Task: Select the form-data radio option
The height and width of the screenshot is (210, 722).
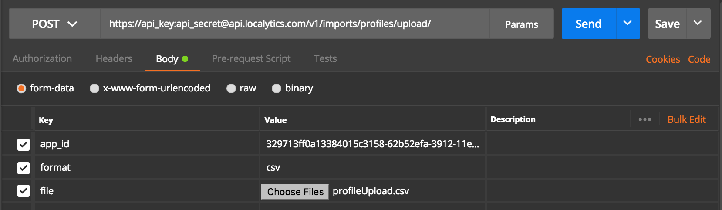Action: pos(21,88)
